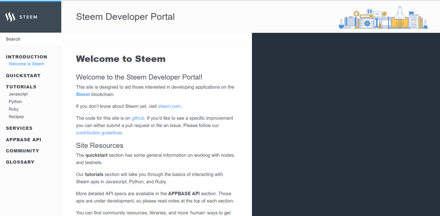Open the Ruby tutorials

click(x=14, y=109)
